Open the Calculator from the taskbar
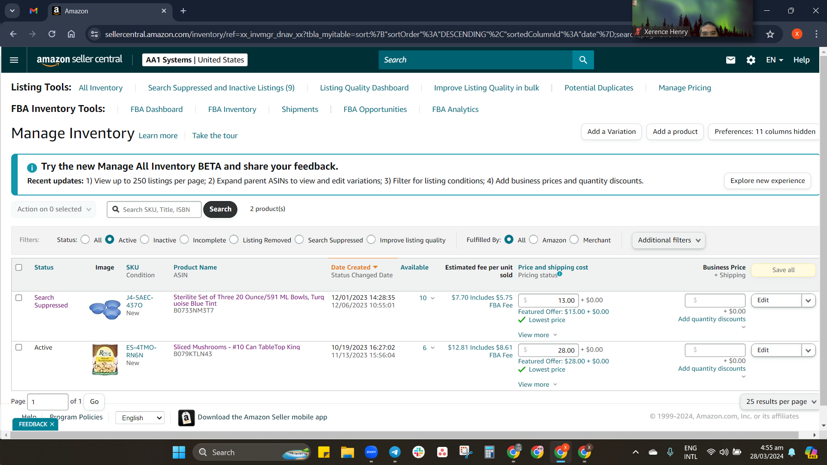Screen dimensions: 827x465 click(489, 452)
